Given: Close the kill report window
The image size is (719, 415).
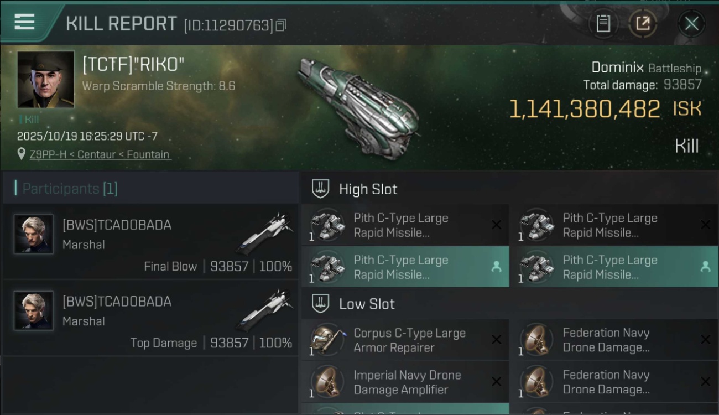Looking at the screenshot, I should pos(691,24).
